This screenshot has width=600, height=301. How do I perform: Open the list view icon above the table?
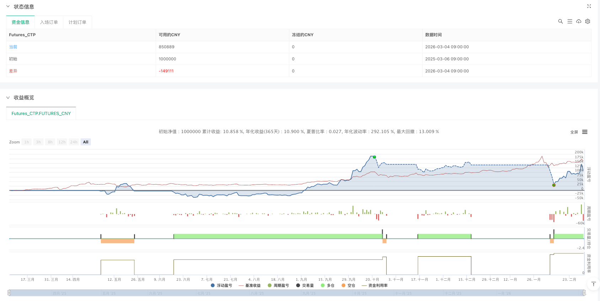coord(570,21)
